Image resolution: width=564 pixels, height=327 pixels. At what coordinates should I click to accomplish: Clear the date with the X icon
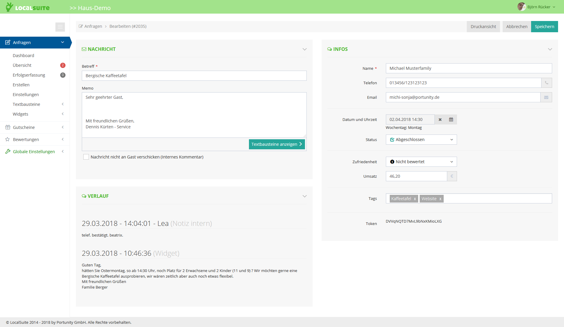coord(440,119)
